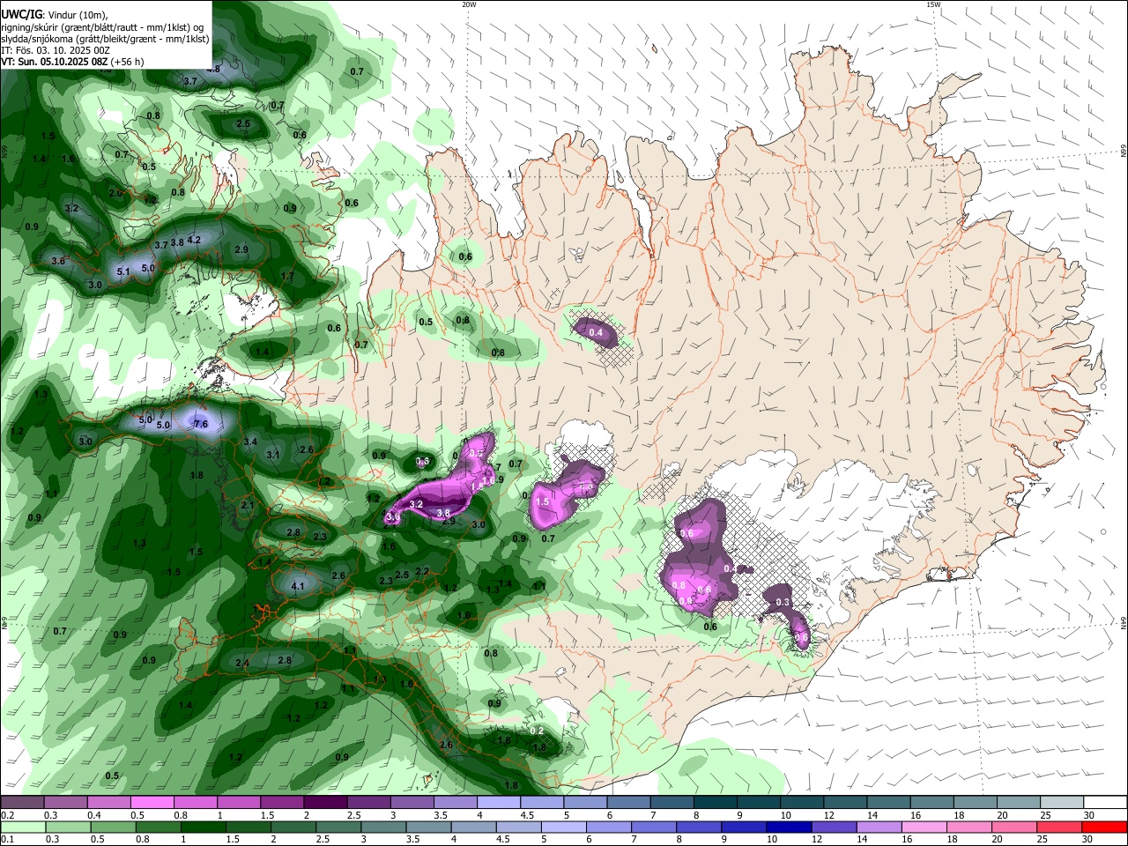Click the 0.1 label under rain legend
Viewport: 1128px width, 846px height.
click(x=8, y=840)
